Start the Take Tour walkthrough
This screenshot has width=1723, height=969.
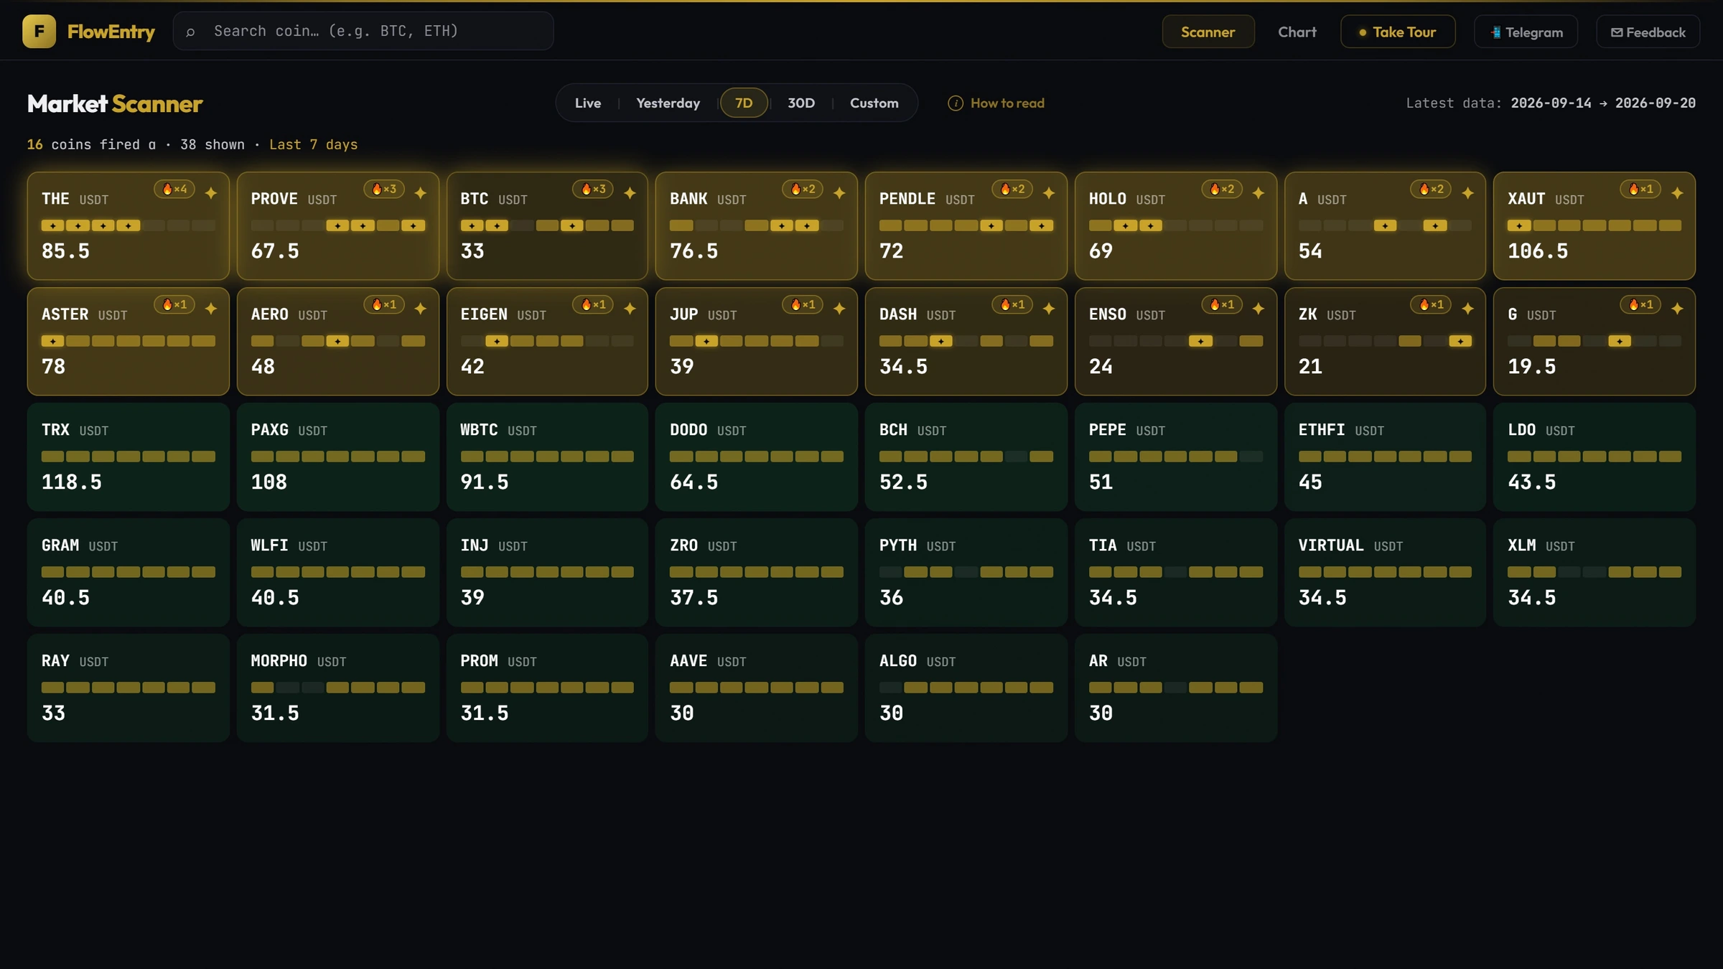tap(1398, 32)
